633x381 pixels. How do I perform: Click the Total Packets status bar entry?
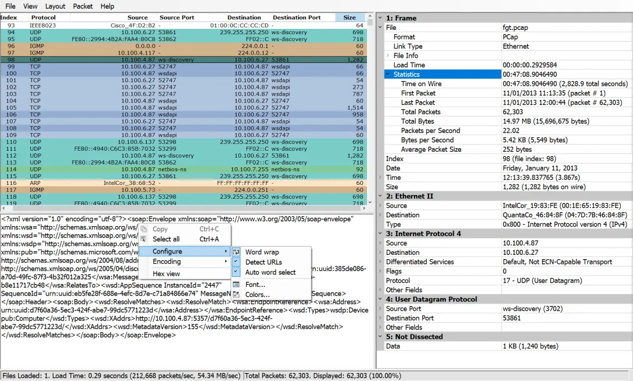(x=323, y=376)
